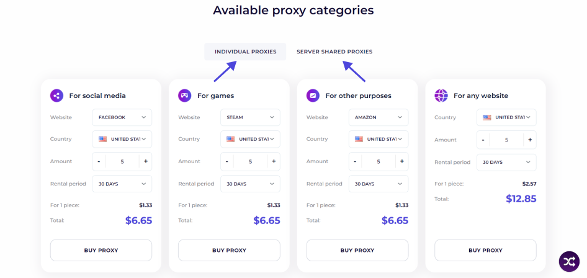Decrease amount in For other purposes card

[355, 161]
